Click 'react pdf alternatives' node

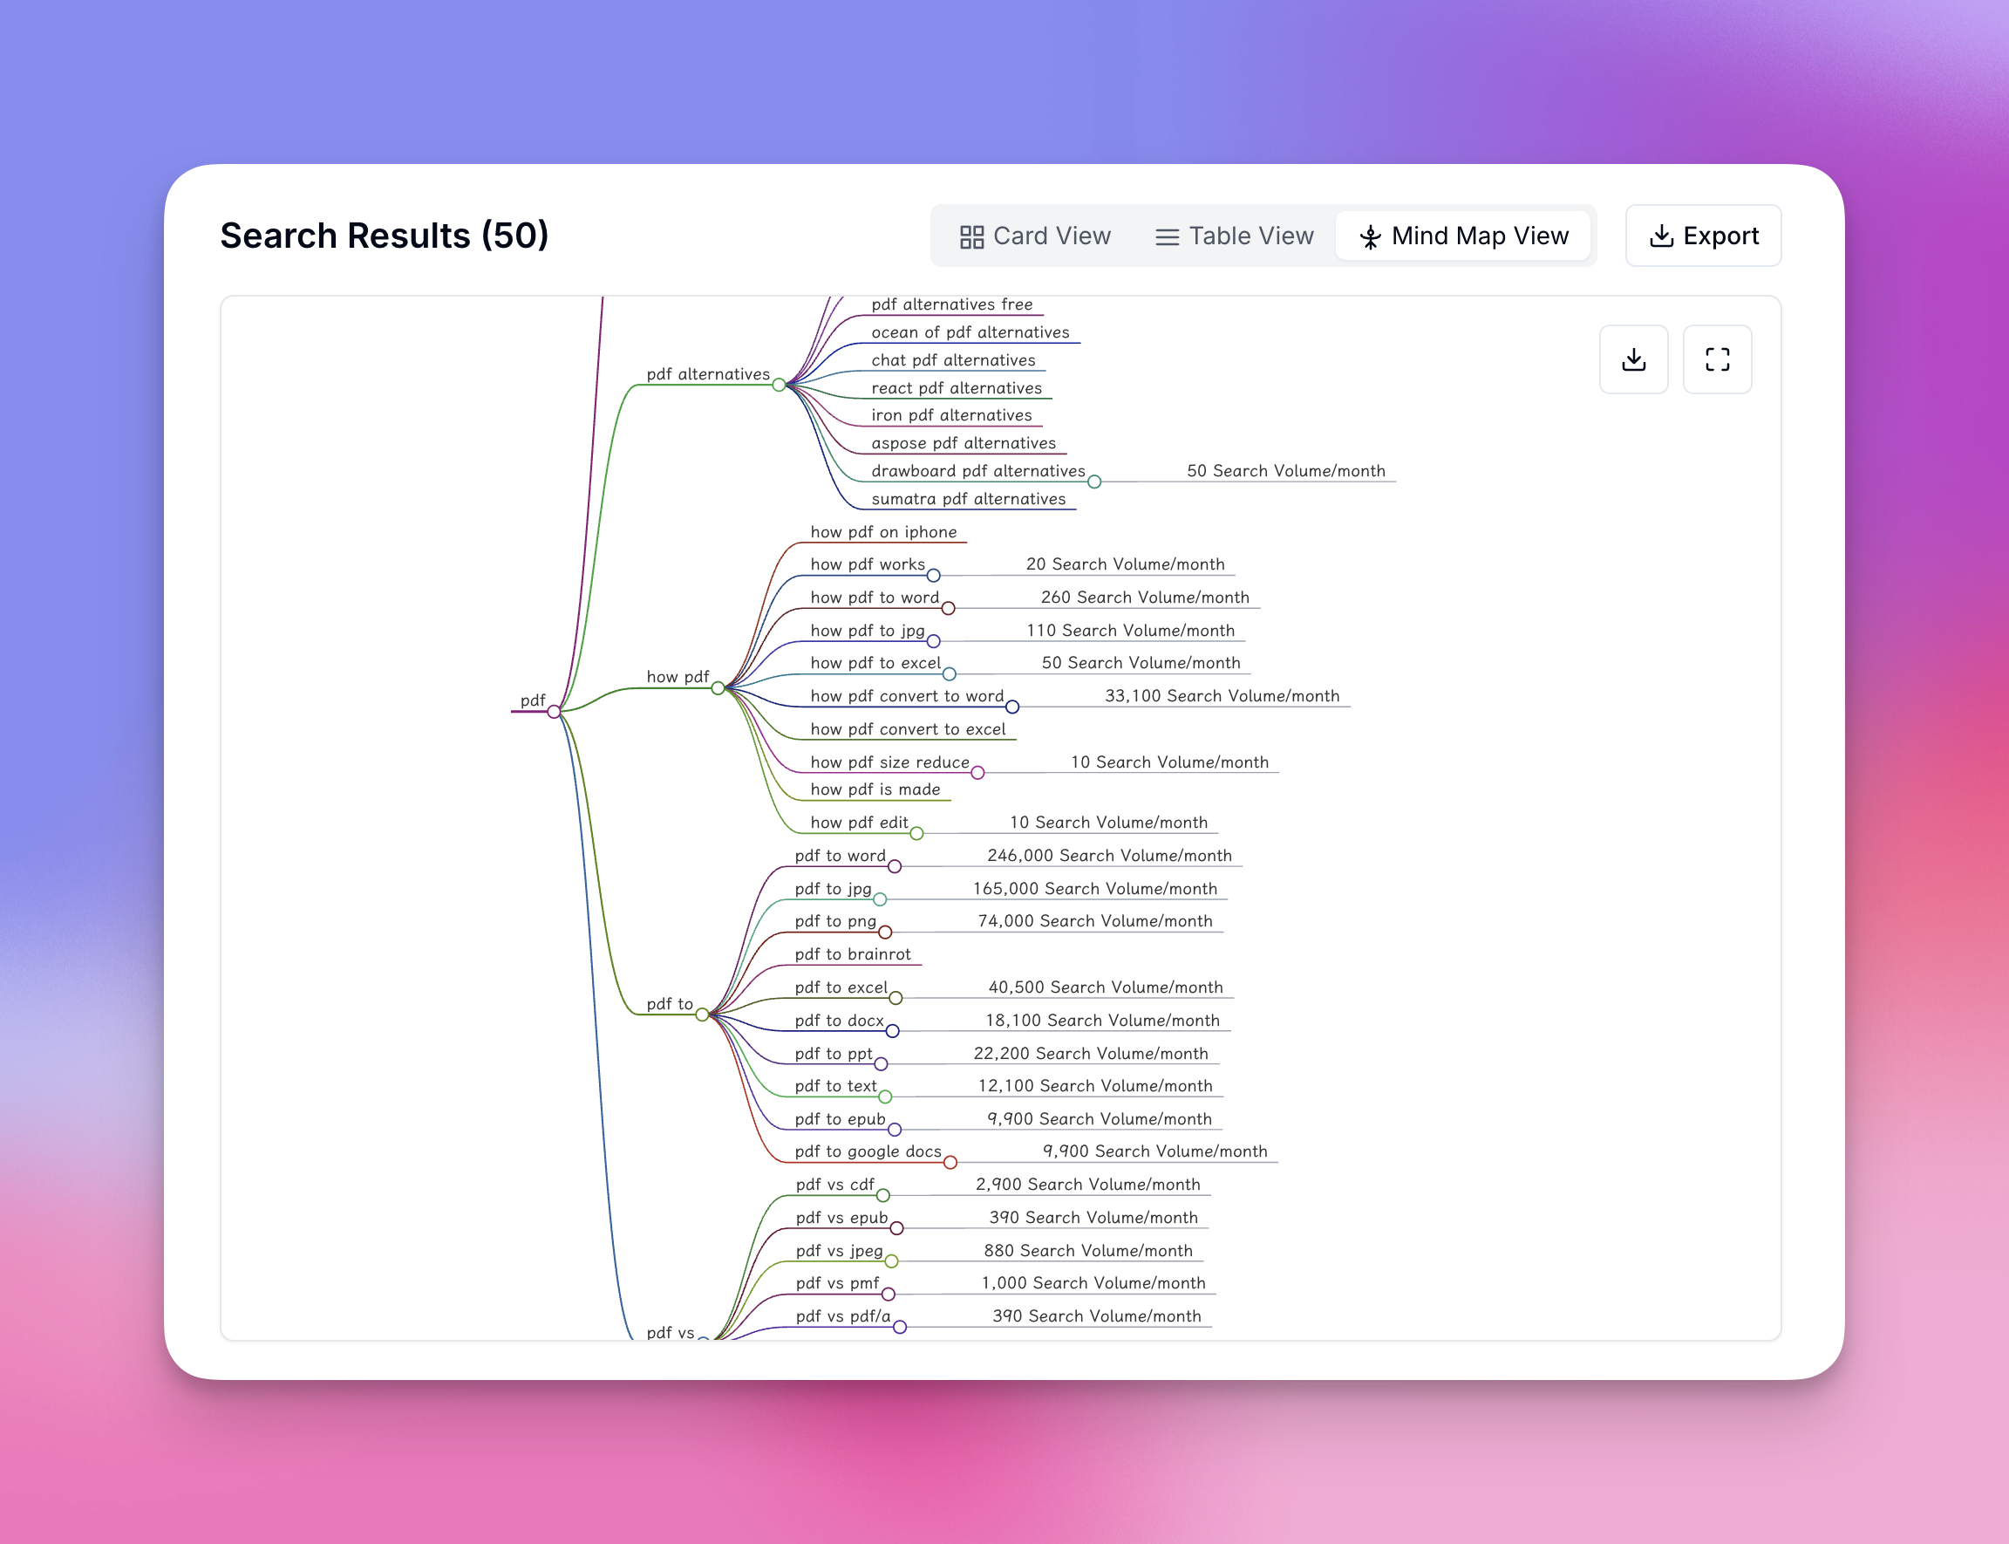[957, 388]
